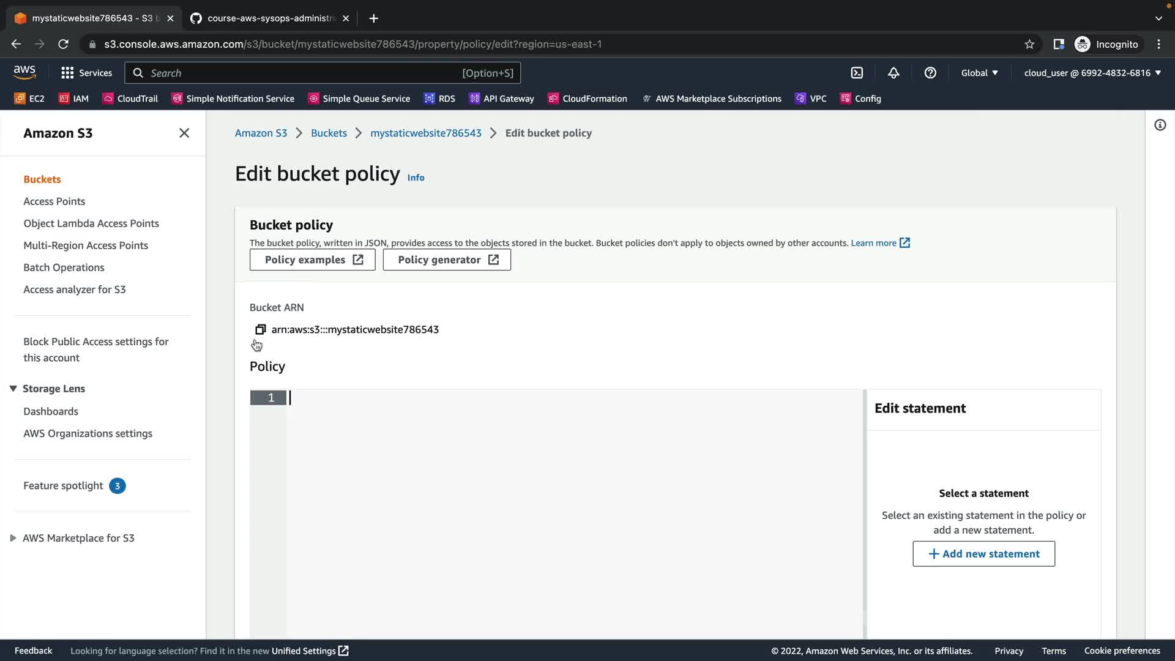This screenshot has width=1175, height=661.
Task: Open the Policy generator link button
Action: [447, 260]
